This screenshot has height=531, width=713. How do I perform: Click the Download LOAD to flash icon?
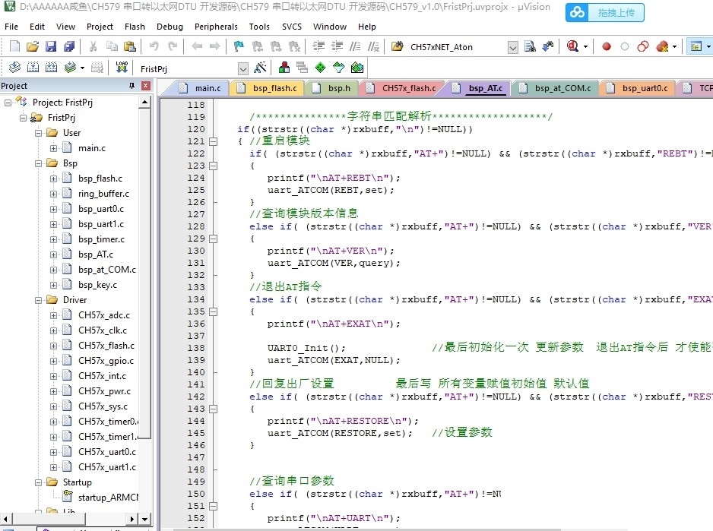(x=122, y=68)
